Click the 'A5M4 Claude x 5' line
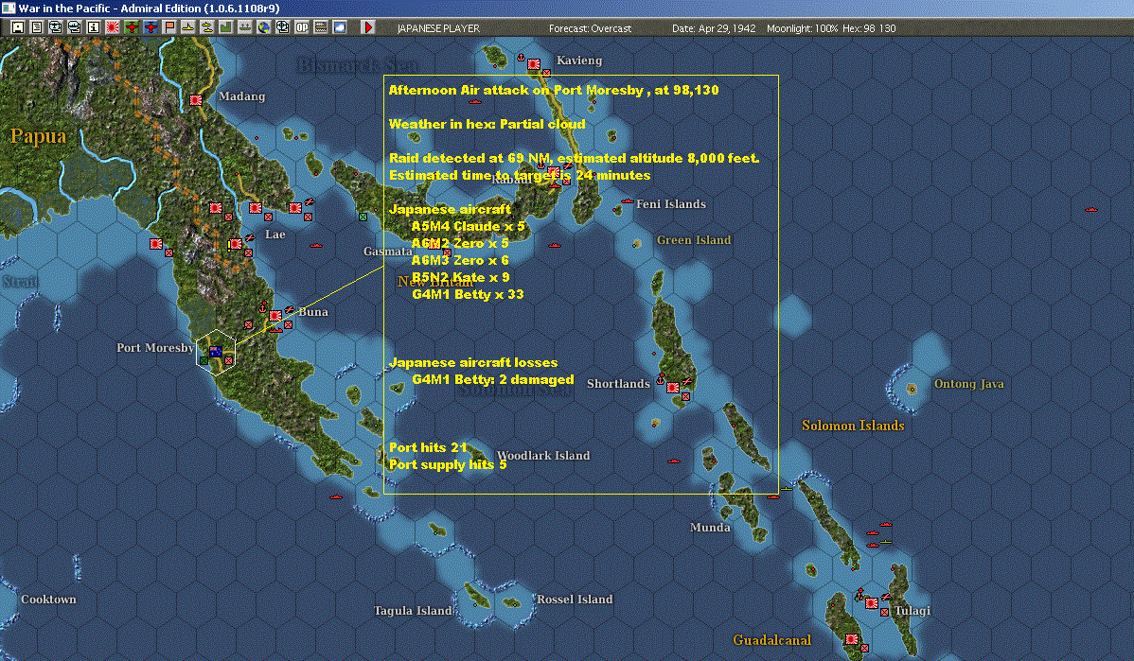The width and height of the screenshot is (1134, 661). pos(468,226)
